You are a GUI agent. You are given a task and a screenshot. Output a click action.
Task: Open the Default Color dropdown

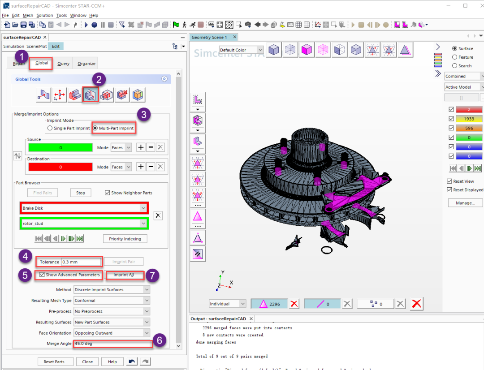[241, 50]
